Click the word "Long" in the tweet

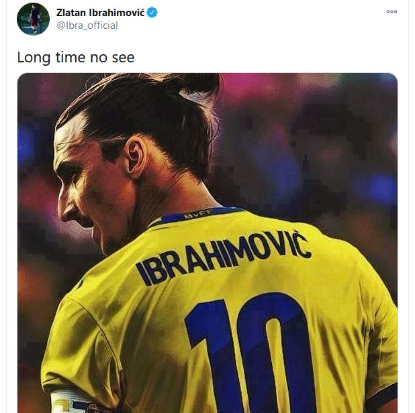(34, 58)
